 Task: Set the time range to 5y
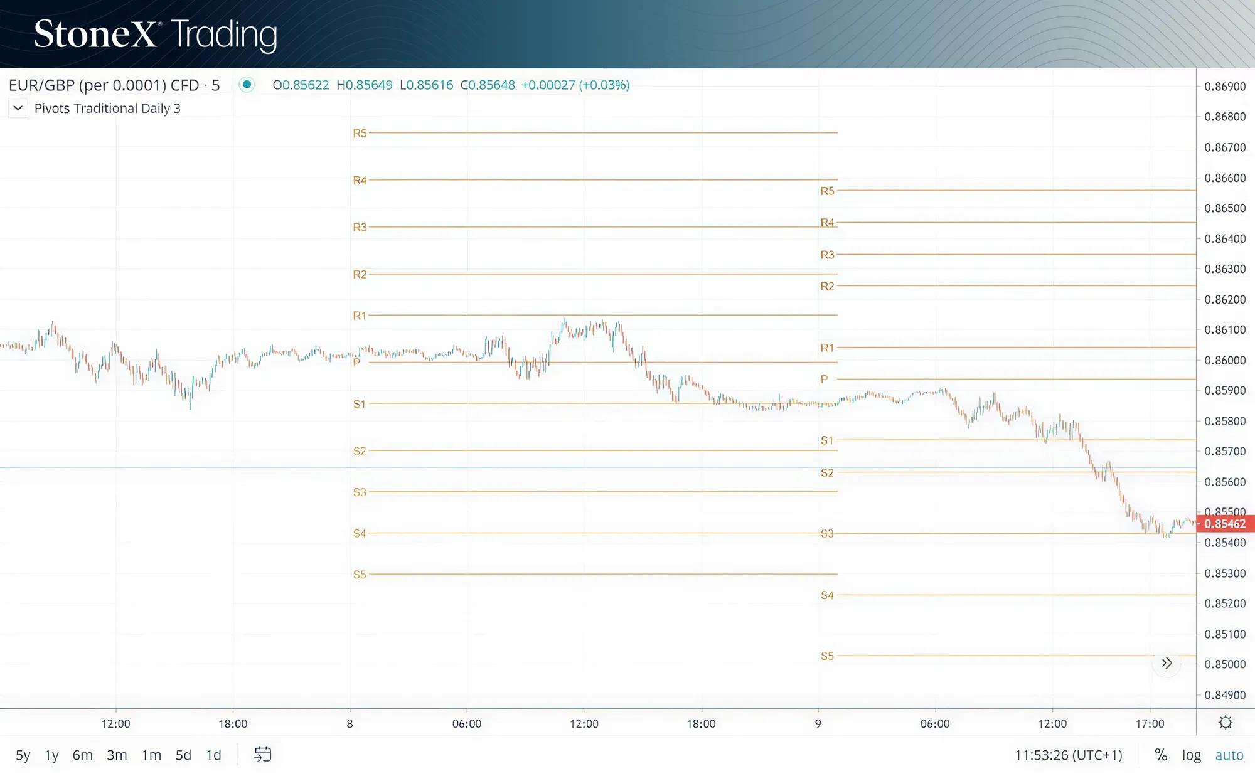click(x=23, y=755)
